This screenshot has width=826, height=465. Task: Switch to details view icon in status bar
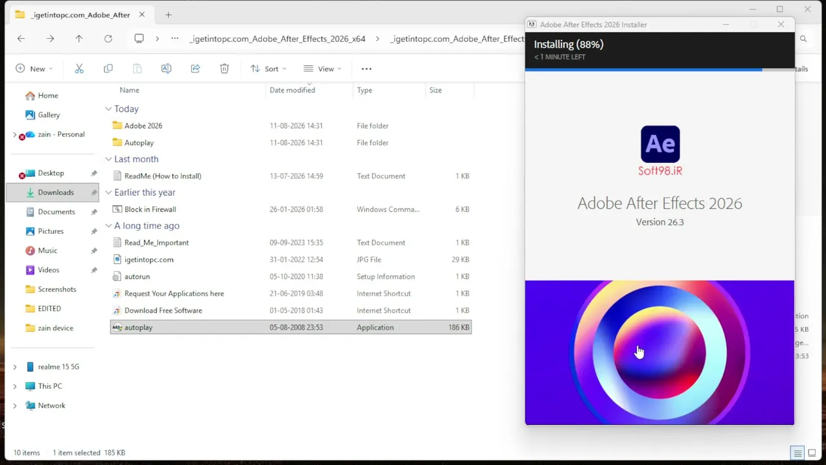(798, 453)
